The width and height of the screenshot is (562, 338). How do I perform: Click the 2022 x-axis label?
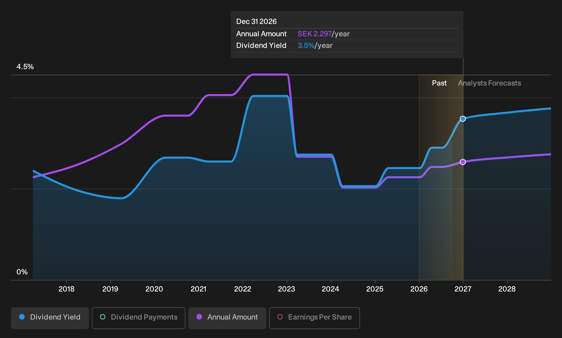243,289
